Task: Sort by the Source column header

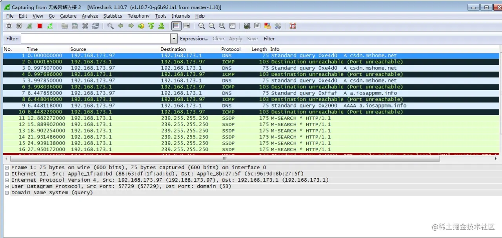Action: 78,49
